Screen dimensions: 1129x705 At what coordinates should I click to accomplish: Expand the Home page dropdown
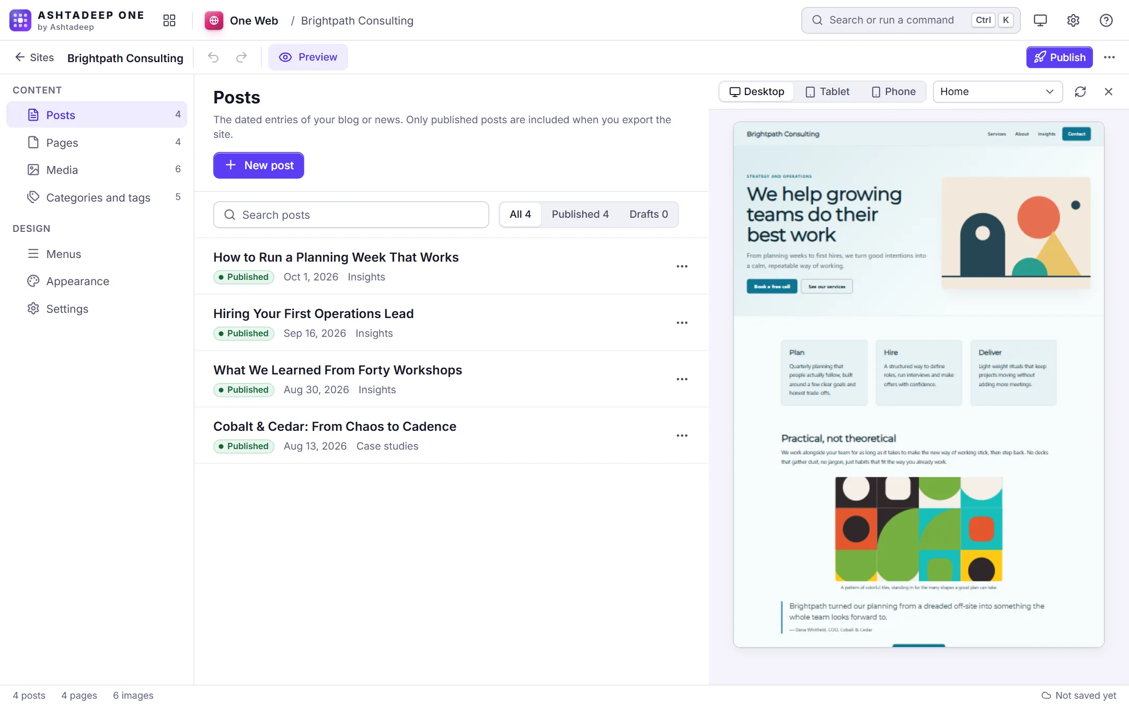click(997, 92)
